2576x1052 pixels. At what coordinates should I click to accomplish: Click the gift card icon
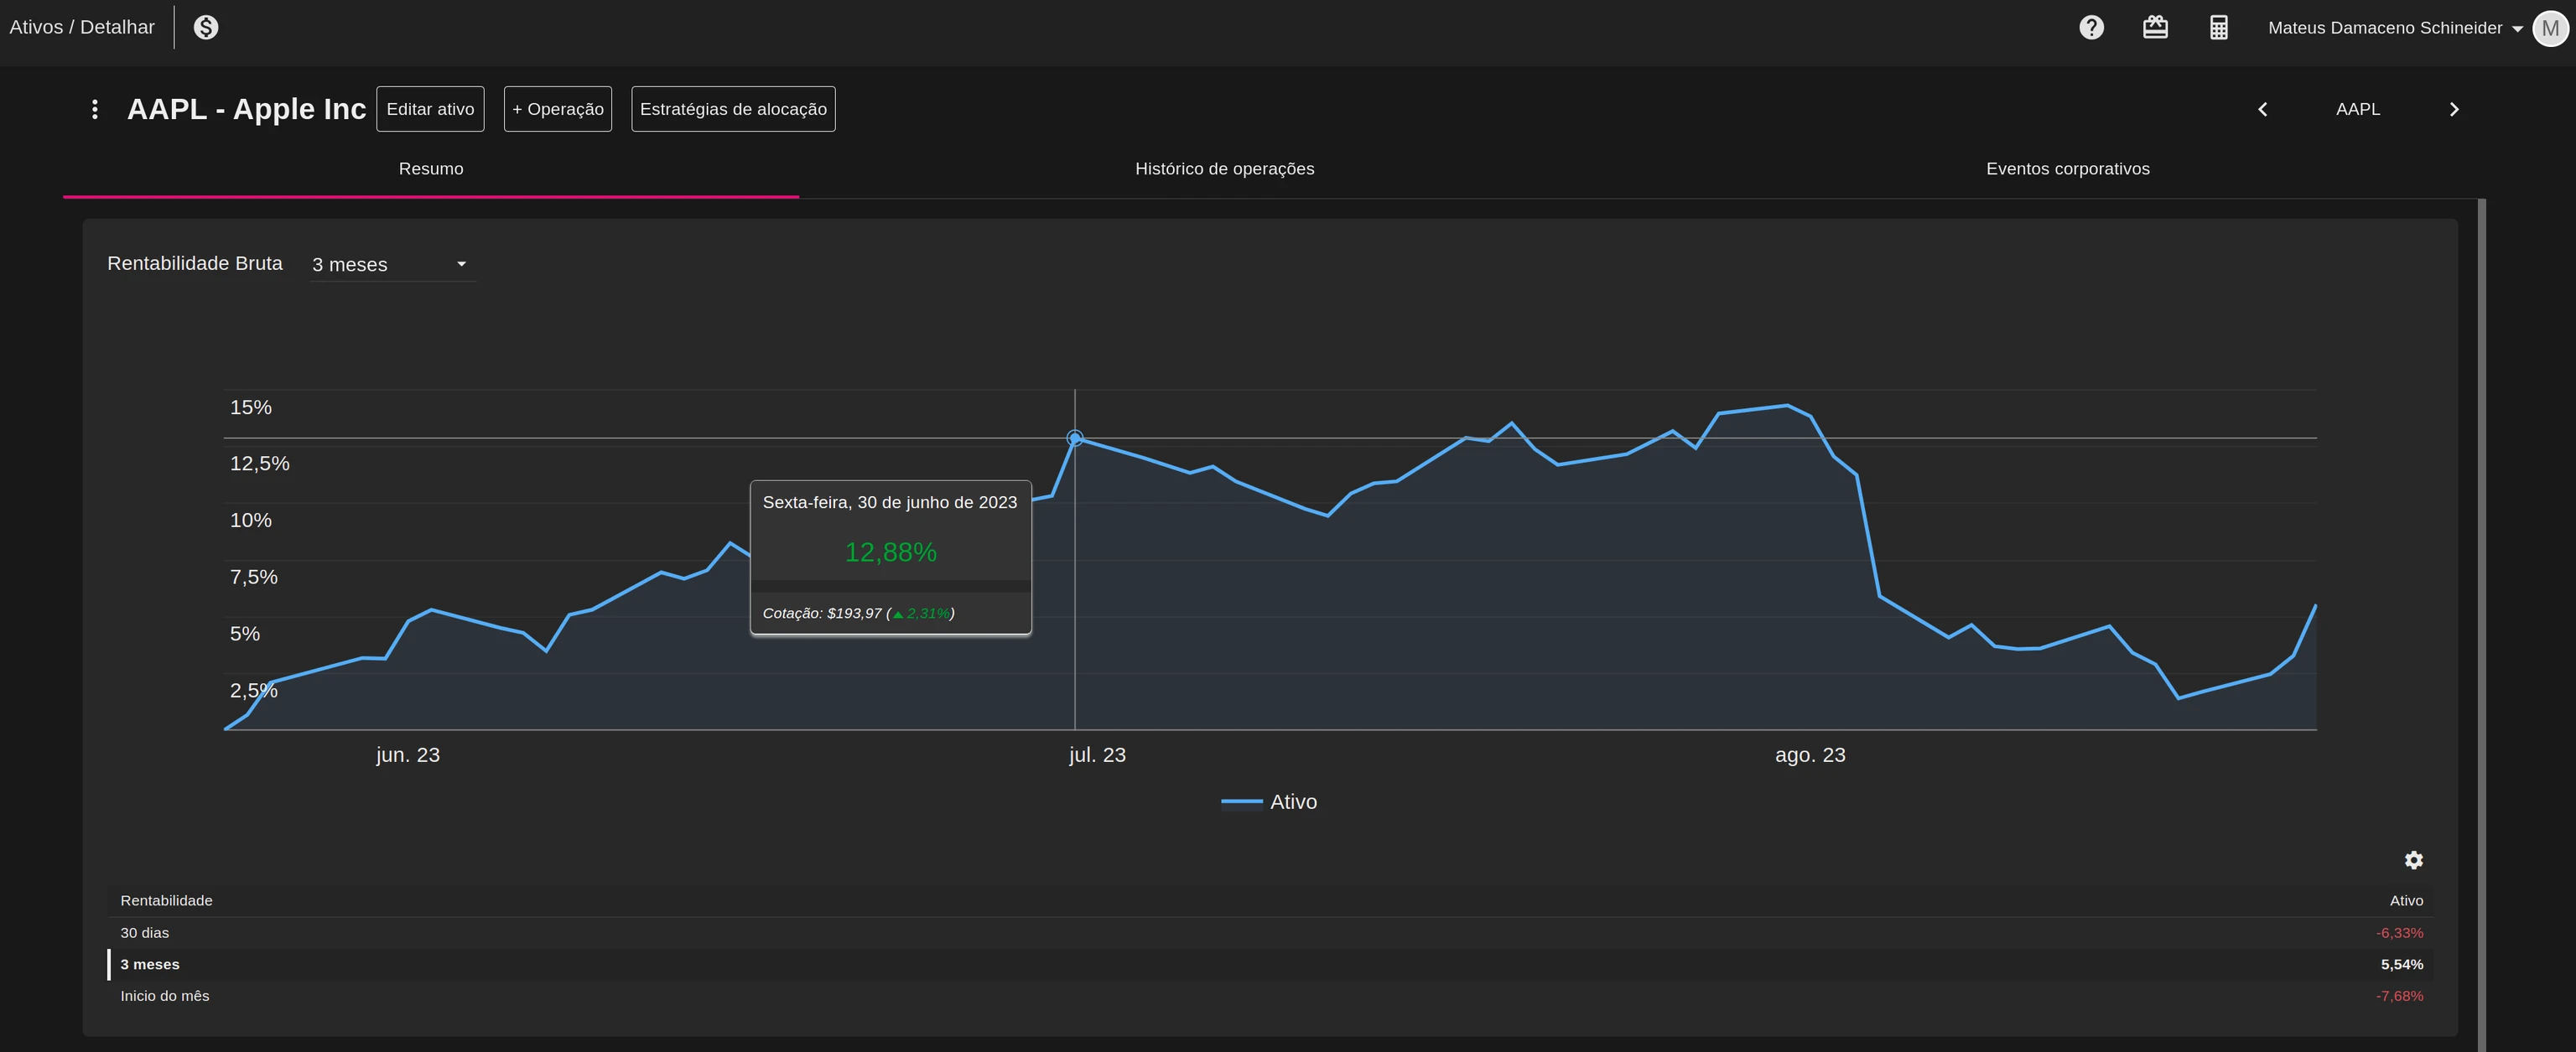[2155, 28]
